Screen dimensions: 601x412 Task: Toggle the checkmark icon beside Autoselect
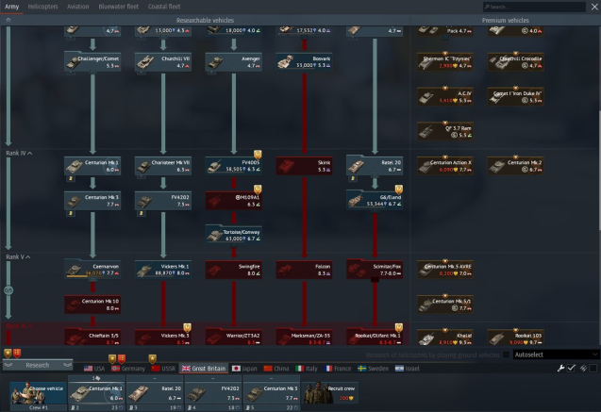coord(571,368)
